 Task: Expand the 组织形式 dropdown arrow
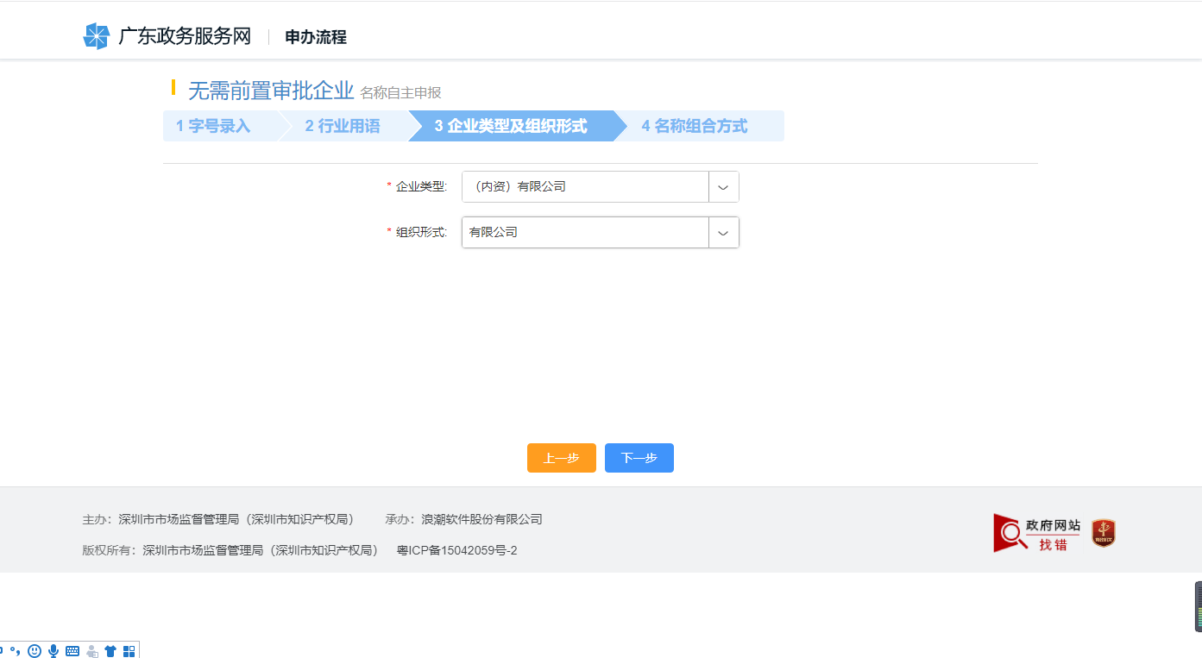(723, 232)
